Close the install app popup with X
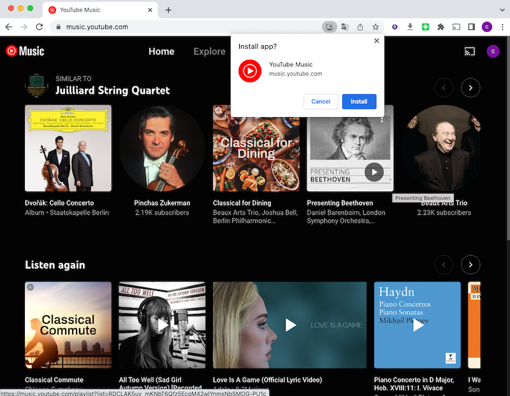This screenshot has width=510, height=396. click(376, 41)
